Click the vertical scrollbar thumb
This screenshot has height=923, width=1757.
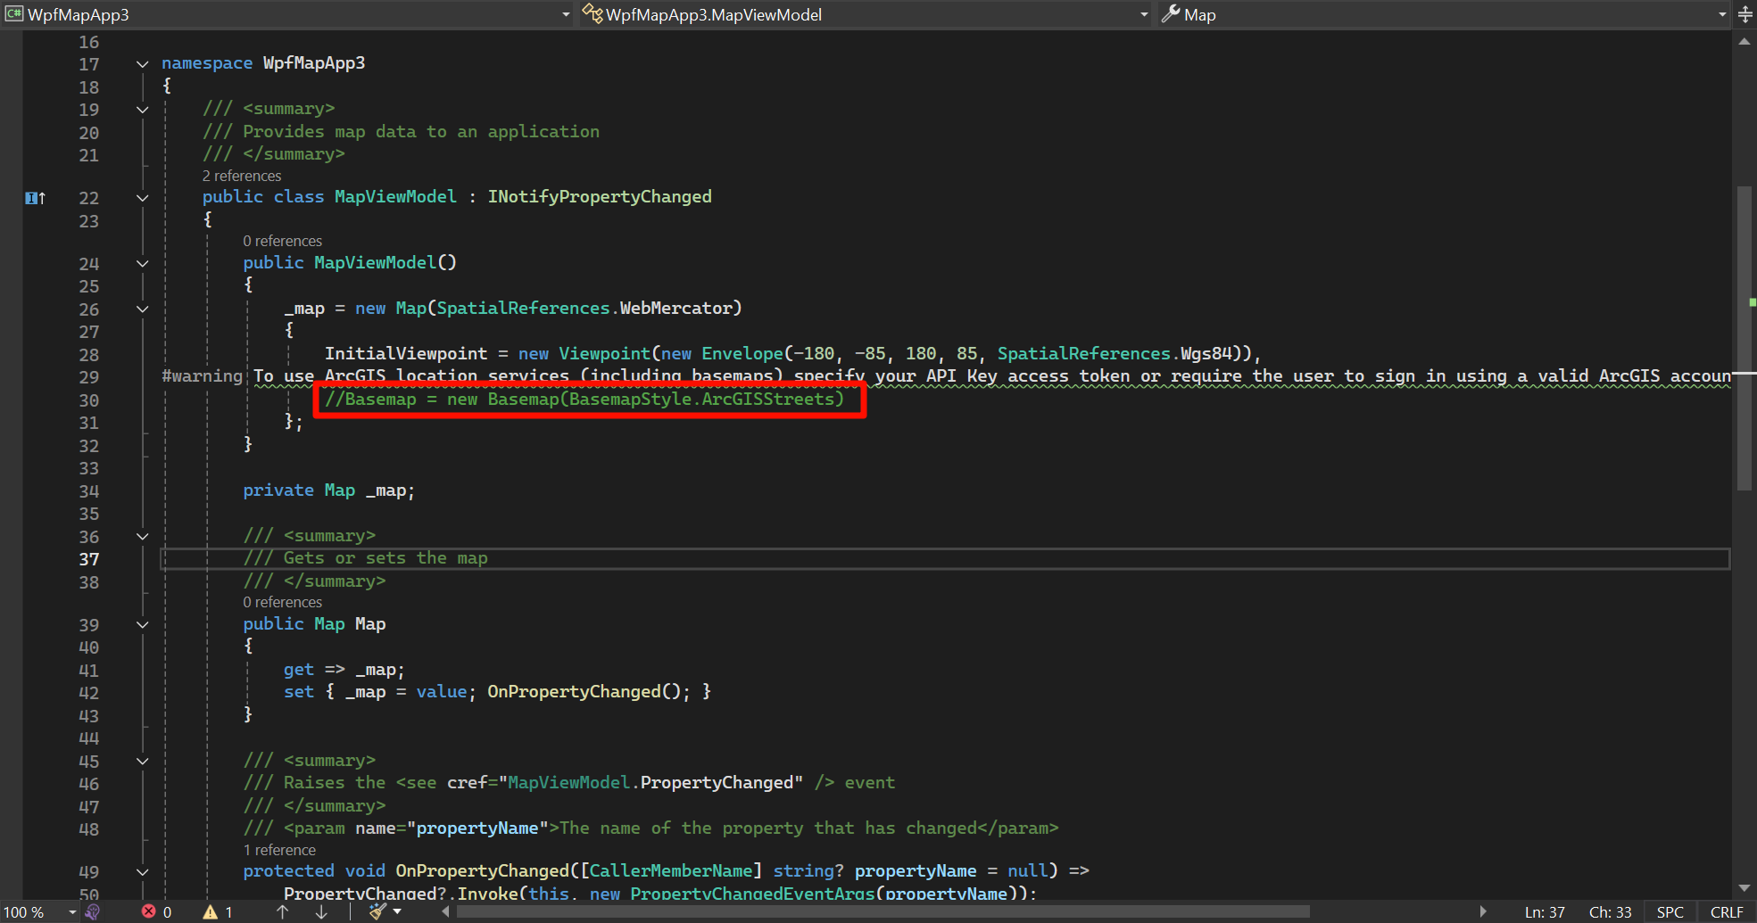1745,338
